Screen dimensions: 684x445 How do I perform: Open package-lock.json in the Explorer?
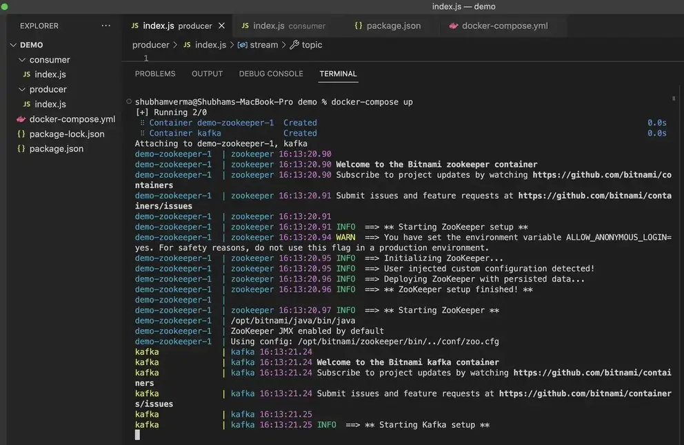click(x=67, y=134)
